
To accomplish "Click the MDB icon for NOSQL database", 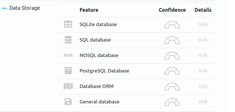I will 68,55.
